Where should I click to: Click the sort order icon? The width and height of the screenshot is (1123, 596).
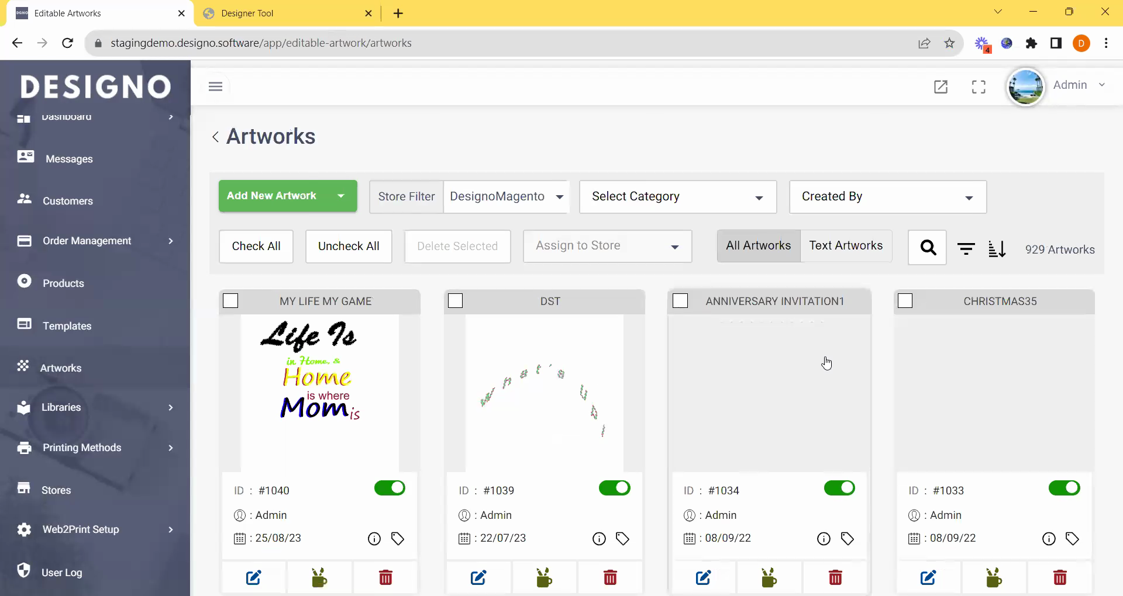(997, 249)
